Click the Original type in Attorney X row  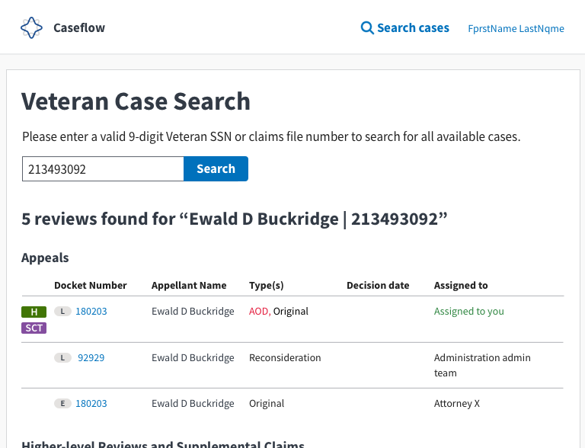tap(267, 404)
